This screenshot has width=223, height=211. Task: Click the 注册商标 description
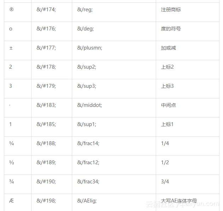click(171, 10)
